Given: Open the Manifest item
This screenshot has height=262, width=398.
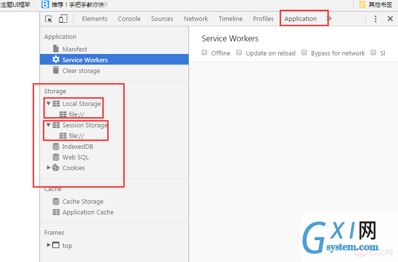Looking at the screenshot, I should (75, 49).
